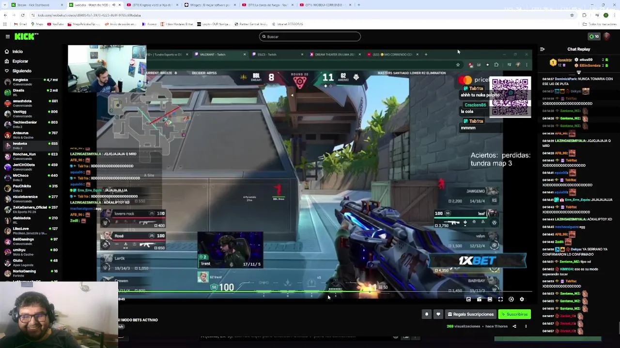
Task: Switch to La danza del fuego tab
Action: [268, 5]
